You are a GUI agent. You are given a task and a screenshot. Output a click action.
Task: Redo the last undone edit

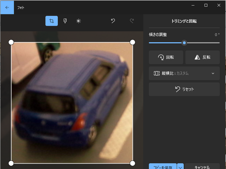pos(132,21)
